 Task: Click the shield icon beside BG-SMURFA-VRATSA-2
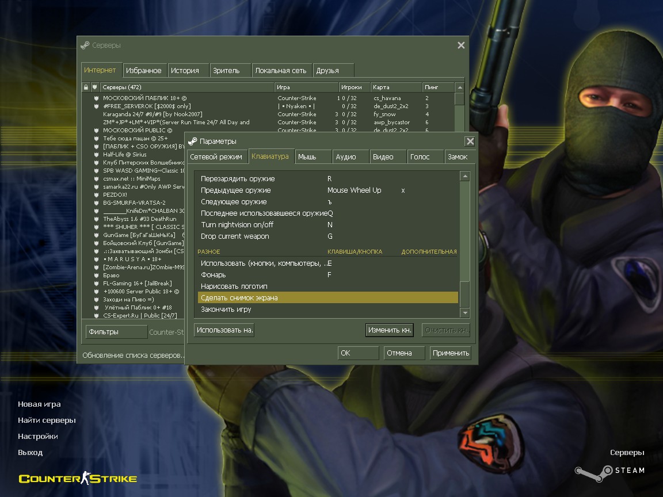pos(97,203)
